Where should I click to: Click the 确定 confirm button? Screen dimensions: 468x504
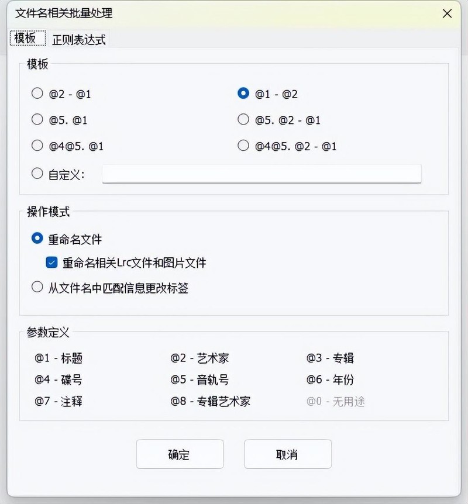180,454
